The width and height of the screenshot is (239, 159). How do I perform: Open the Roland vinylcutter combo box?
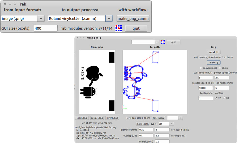click(x=80, y=19)
